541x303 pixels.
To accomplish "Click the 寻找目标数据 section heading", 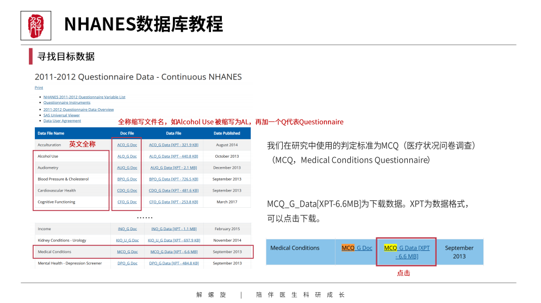I will coord(66,57).
